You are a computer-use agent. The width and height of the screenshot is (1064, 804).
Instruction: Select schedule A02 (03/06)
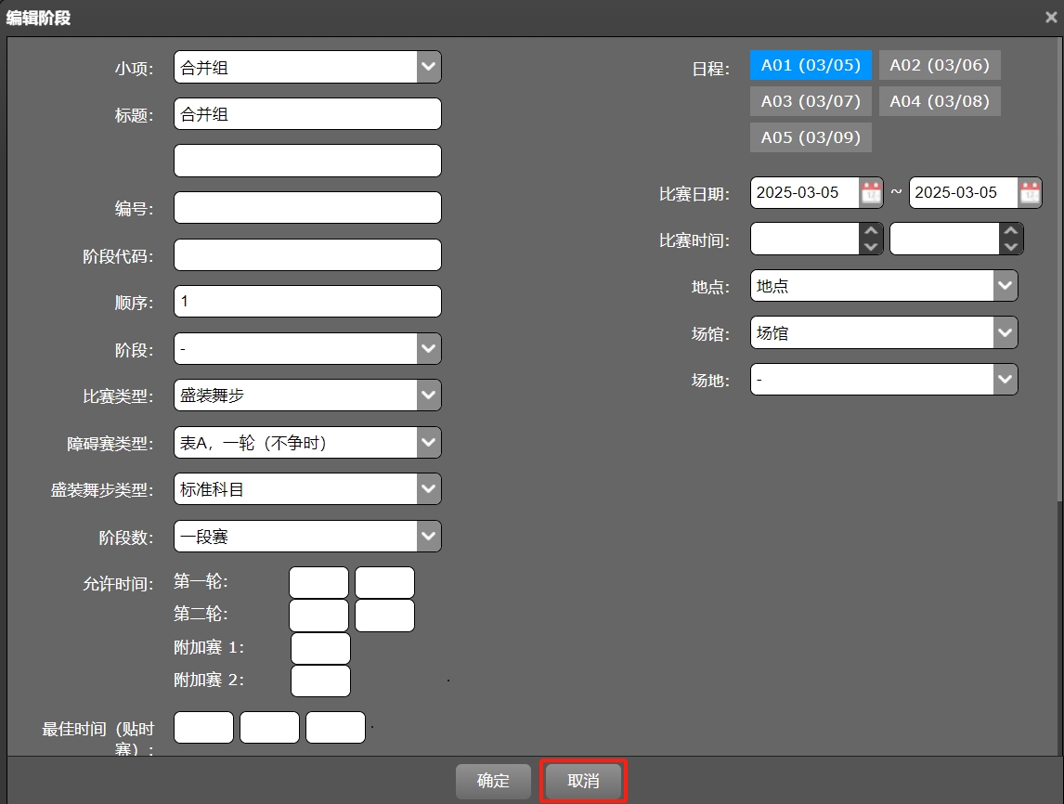tap(940, 65)
